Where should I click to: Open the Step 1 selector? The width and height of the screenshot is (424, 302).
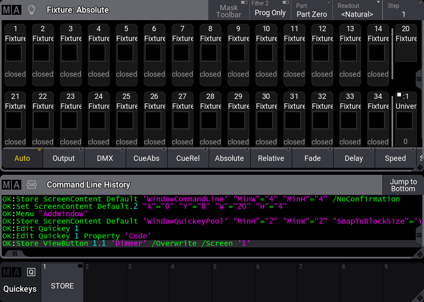tap(403, 11)
